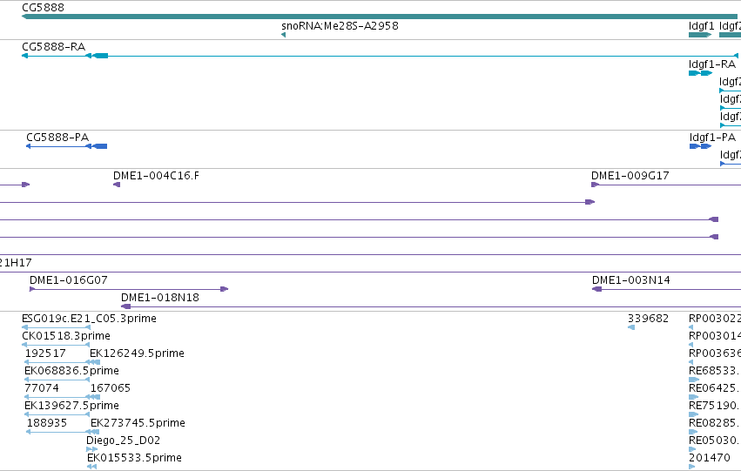Click the DME1-018N18 left arrow glyph
This screenshot has width=741, height=471.
pyautogui.click(x=125, y=306)
